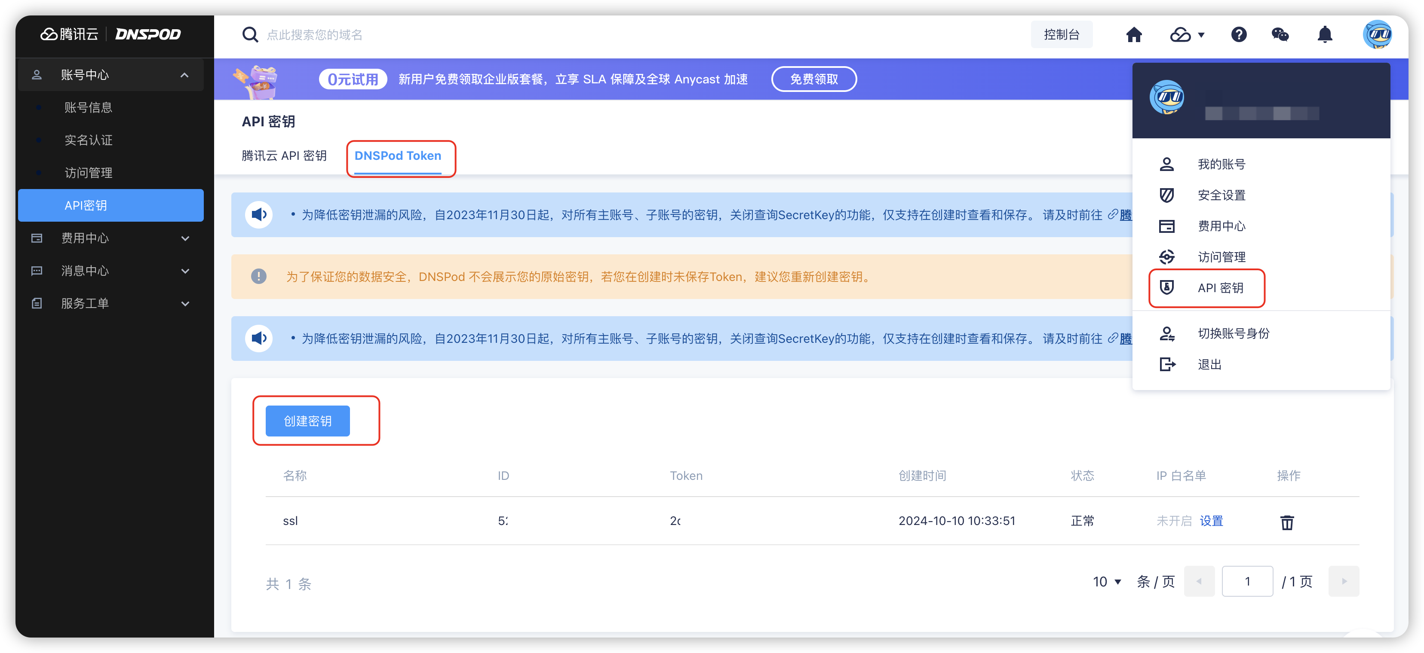Select API密钥 in sidebar
This screenshot has width=1424, height=653.
click(x=110, y=205)
